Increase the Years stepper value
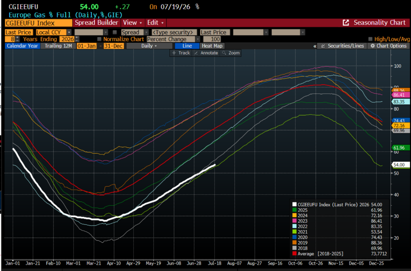 pyautogui.click(x=17, y=38)
